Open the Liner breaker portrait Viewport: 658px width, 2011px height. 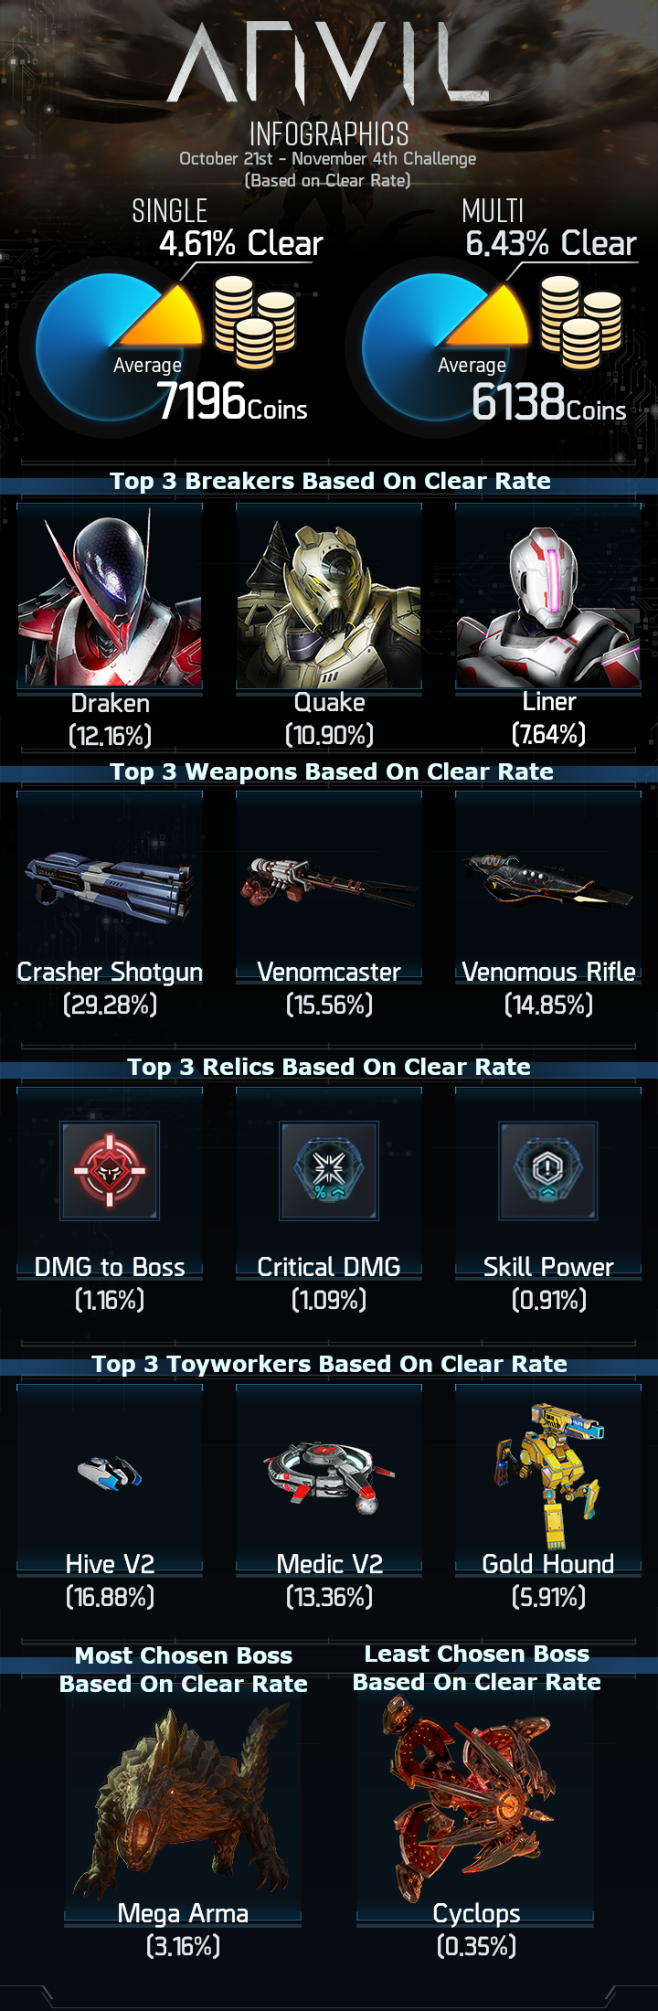pos(548,596)
